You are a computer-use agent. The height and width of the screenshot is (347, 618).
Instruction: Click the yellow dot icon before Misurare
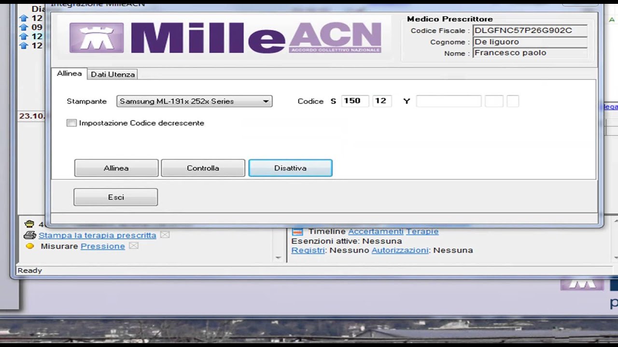30,246
